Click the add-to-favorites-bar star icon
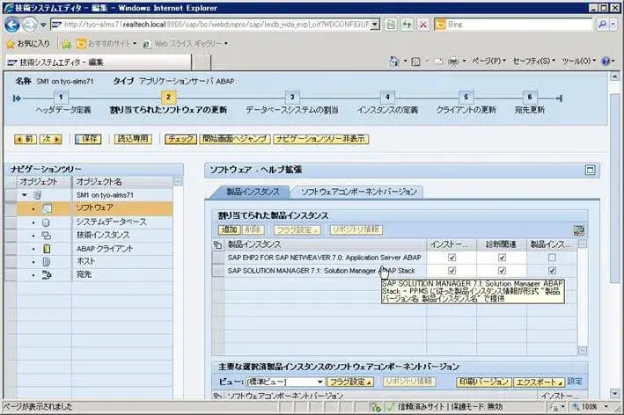 (66, 44)
